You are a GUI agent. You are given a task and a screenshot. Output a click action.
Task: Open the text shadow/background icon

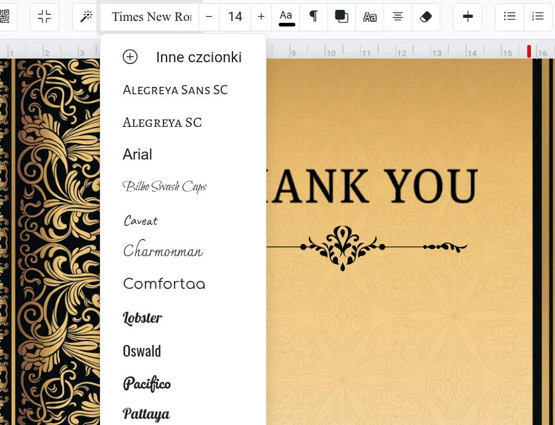(x=342, y=17)
